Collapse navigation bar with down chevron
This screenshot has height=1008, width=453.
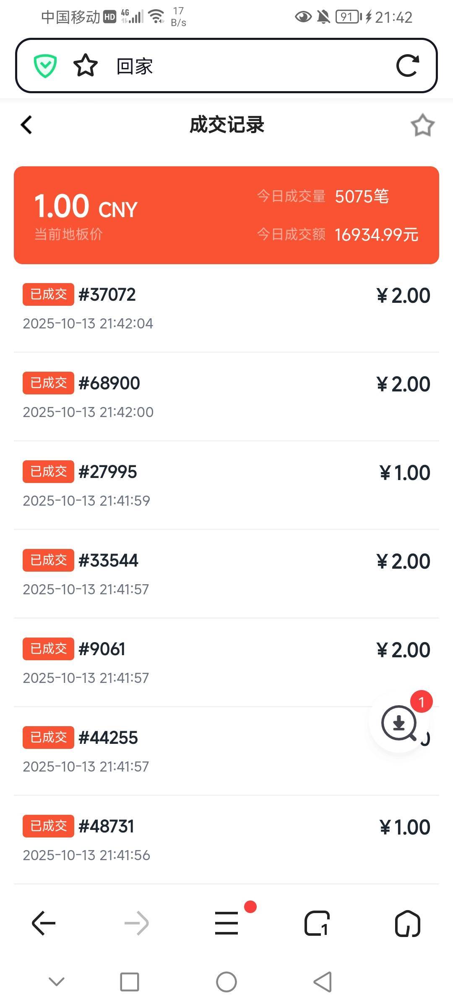point(57,982)
